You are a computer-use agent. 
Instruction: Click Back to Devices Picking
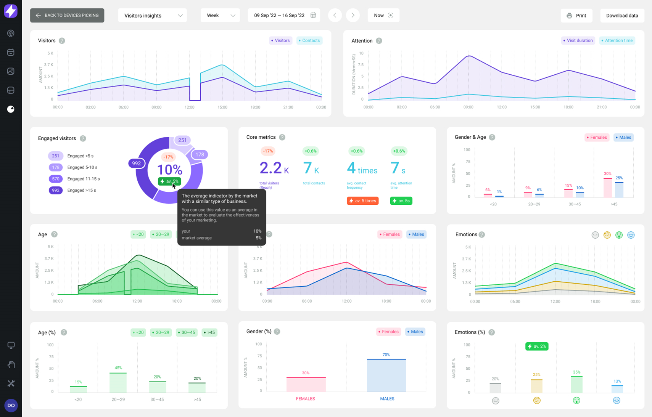click(67, 15)
